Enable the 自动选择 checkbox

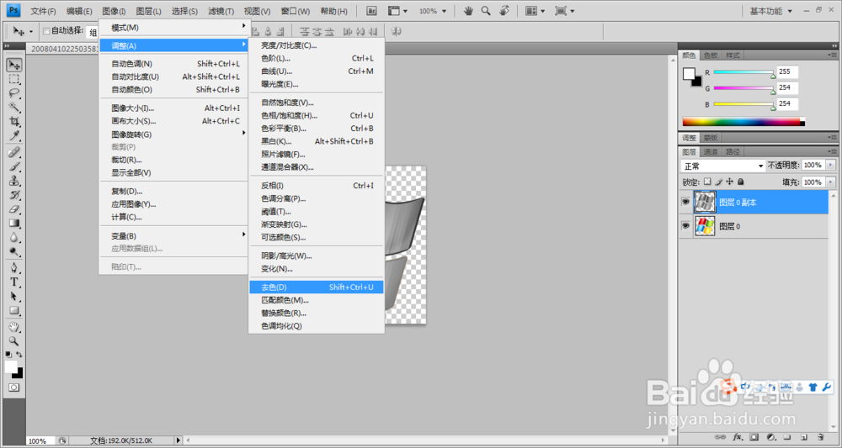point(46,31)
